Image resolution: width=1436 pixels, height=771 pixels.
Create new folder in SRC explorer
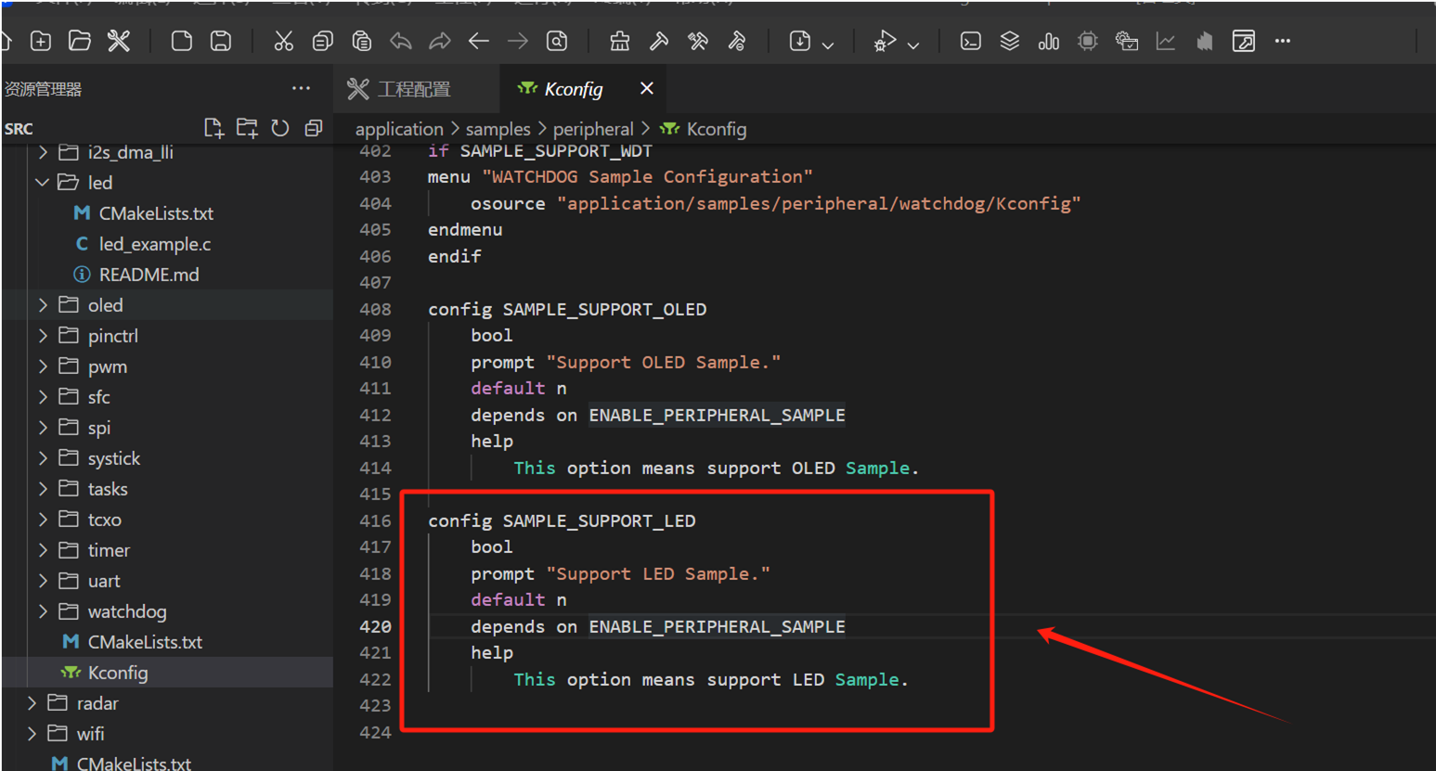click(x=247, y=128)
